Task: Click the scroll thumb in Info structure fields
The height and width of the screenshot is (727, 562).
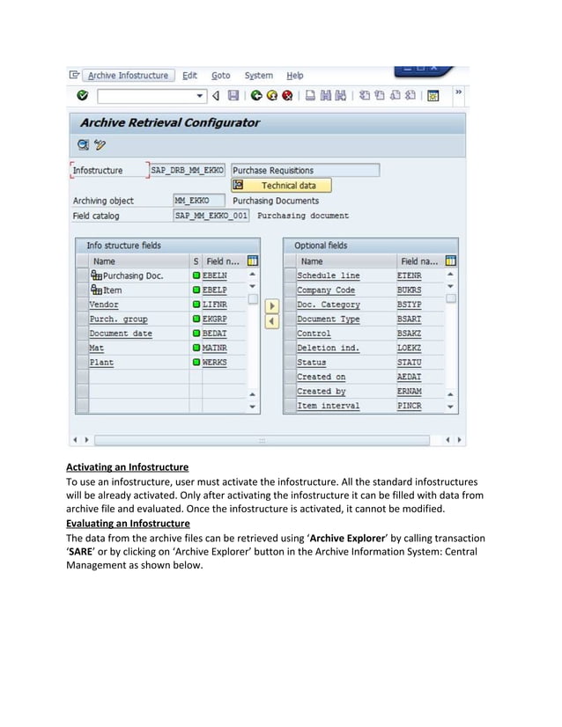Action: point(253,299)
